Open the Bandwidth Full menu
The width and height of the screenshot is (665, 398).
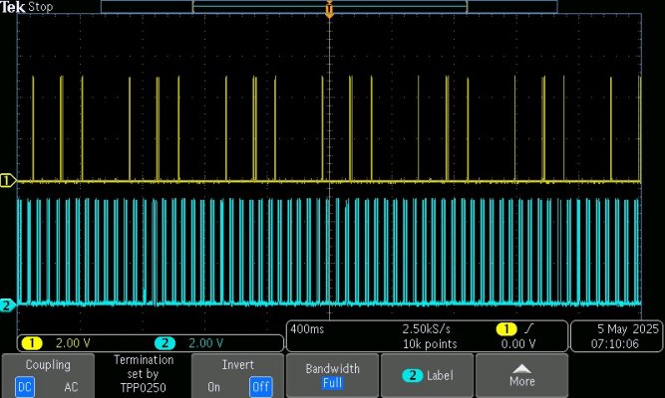[x=333, y=375]
